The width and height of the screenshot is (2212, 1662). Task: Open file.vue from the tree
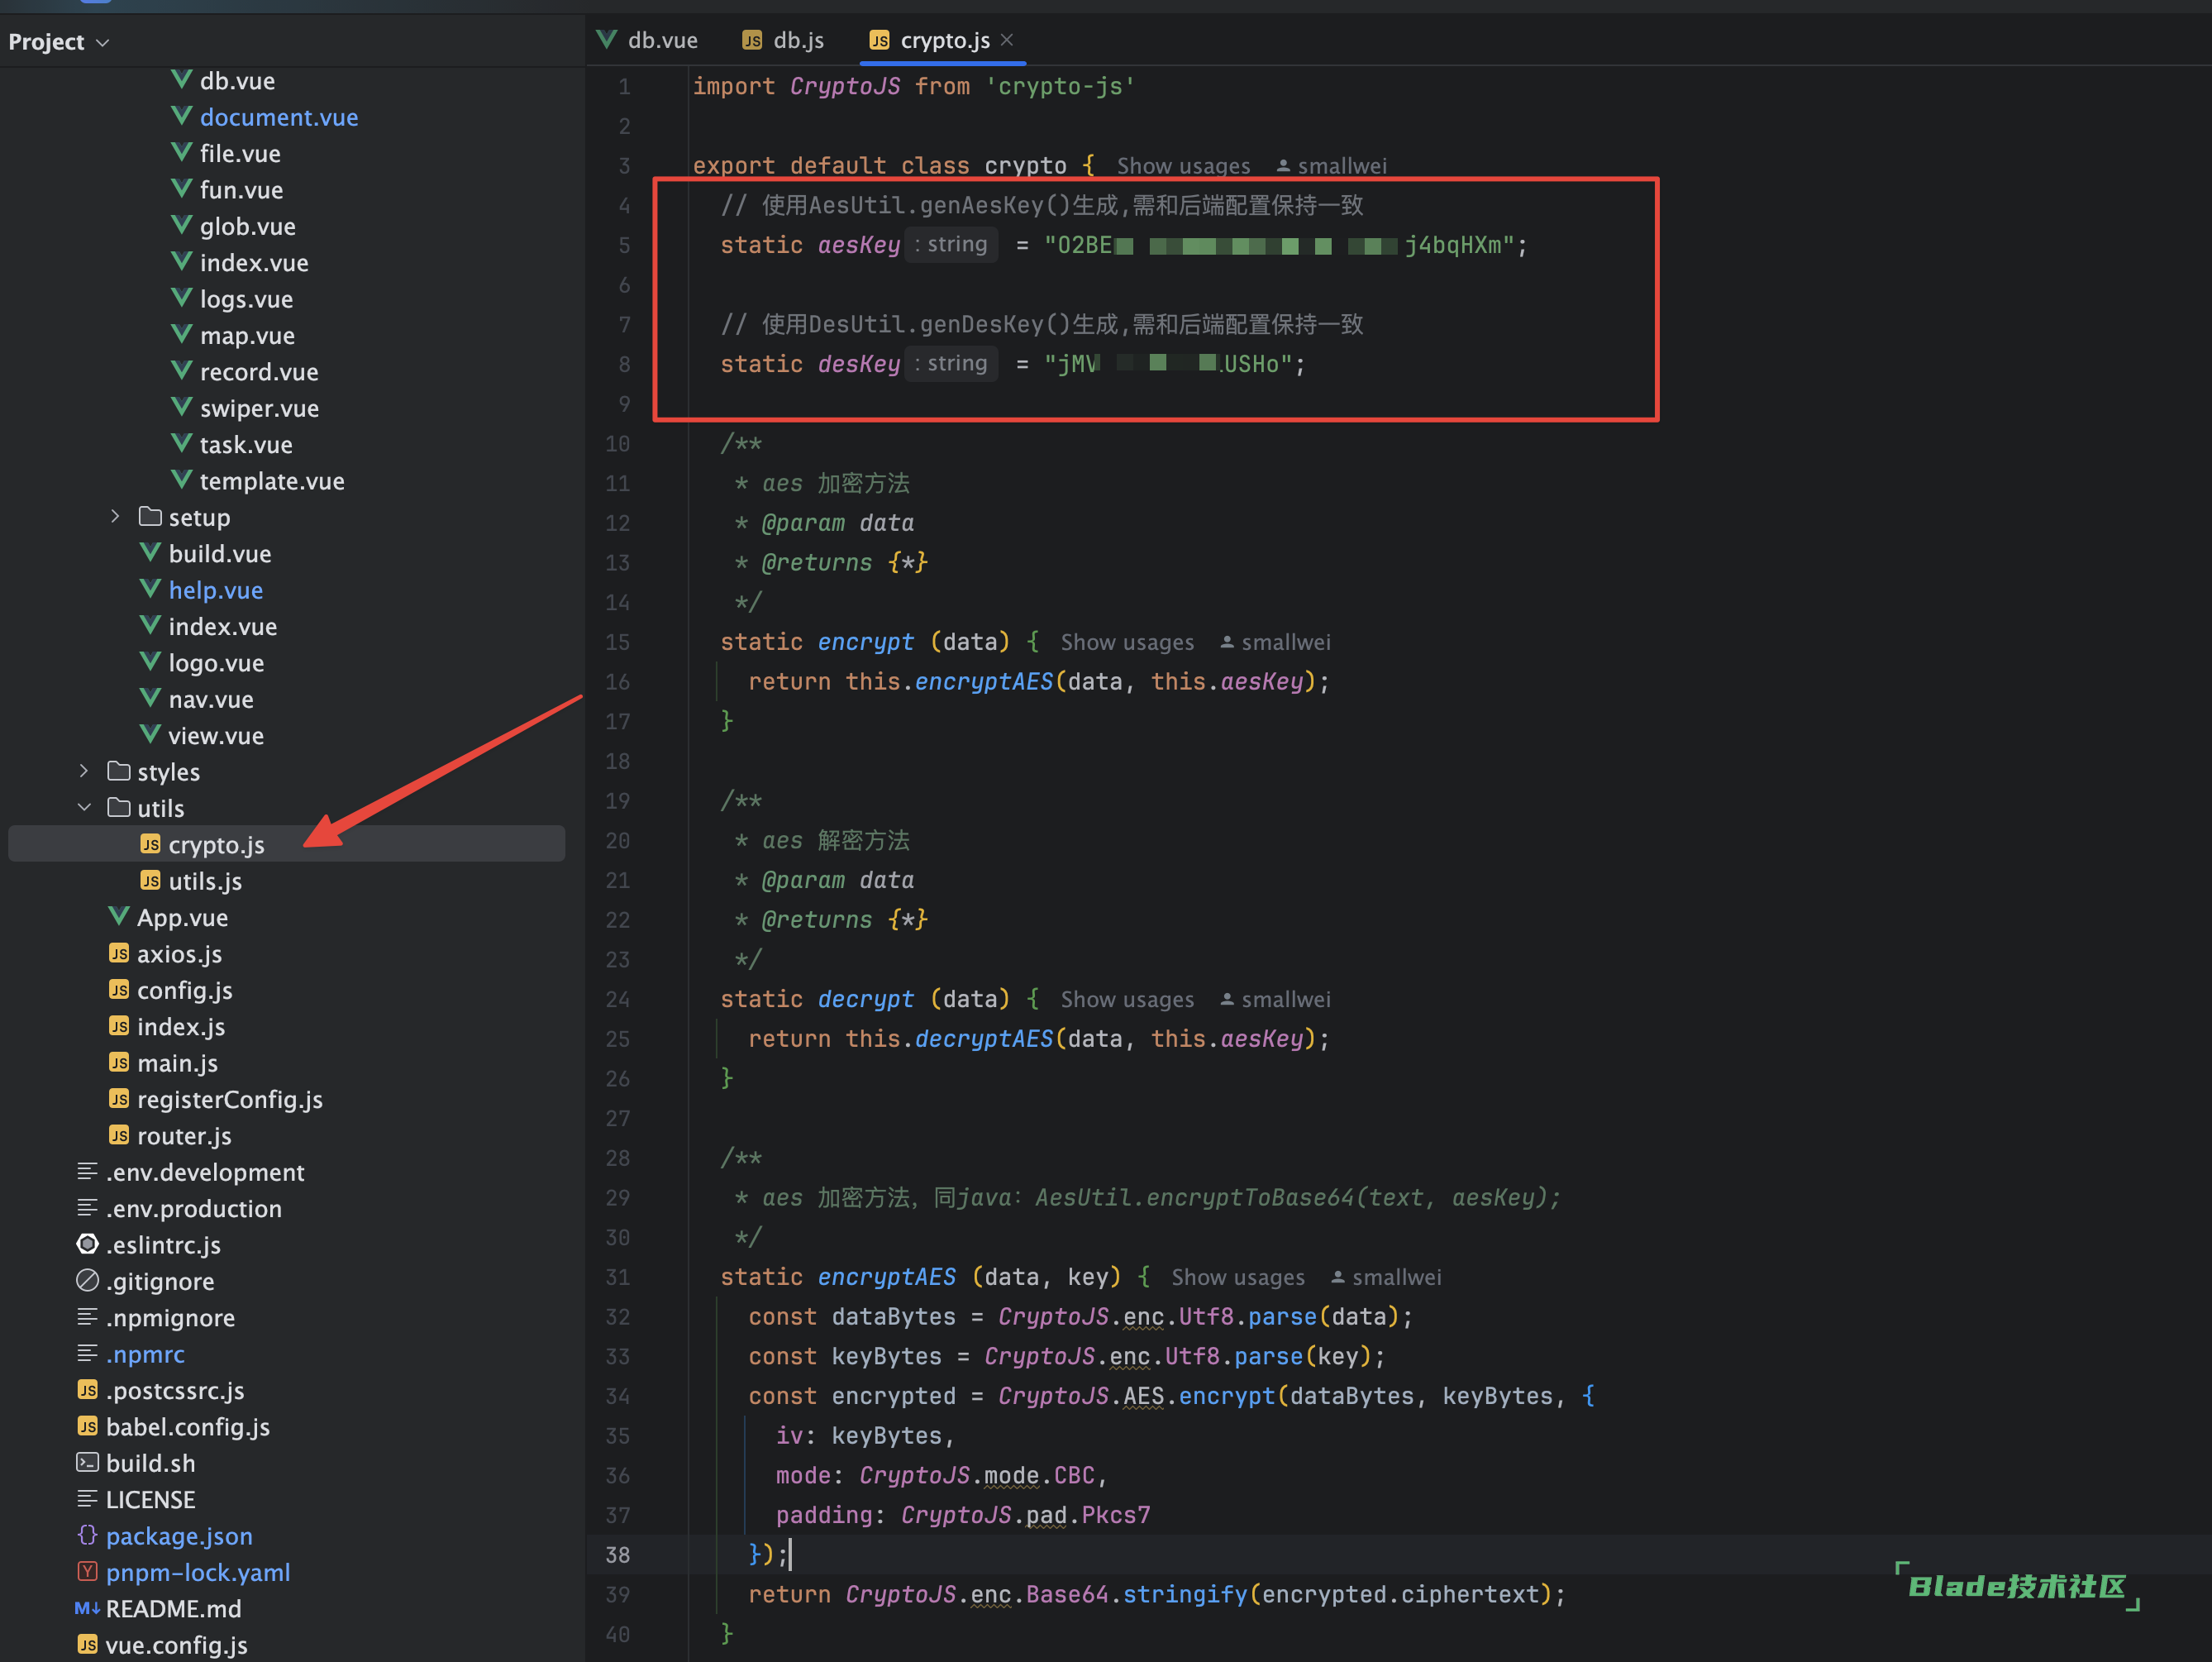click(x=240, y=153)
